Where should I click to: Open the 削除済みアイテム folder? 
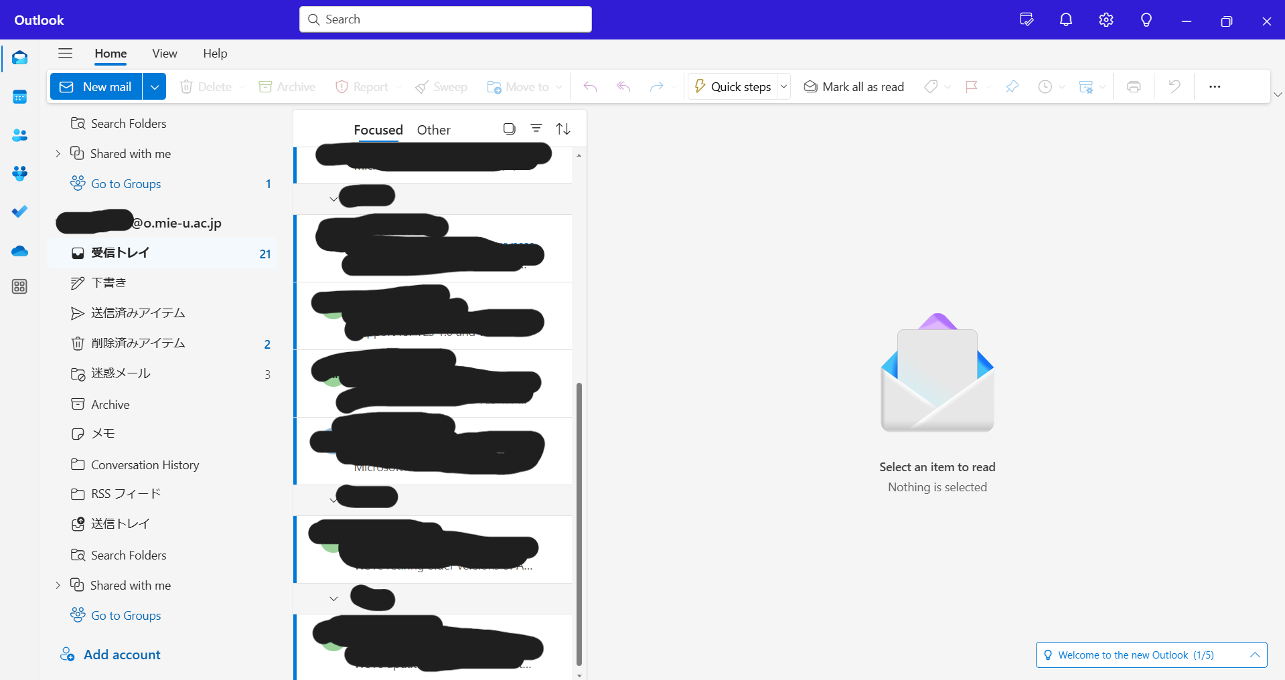tap(162, 343)
